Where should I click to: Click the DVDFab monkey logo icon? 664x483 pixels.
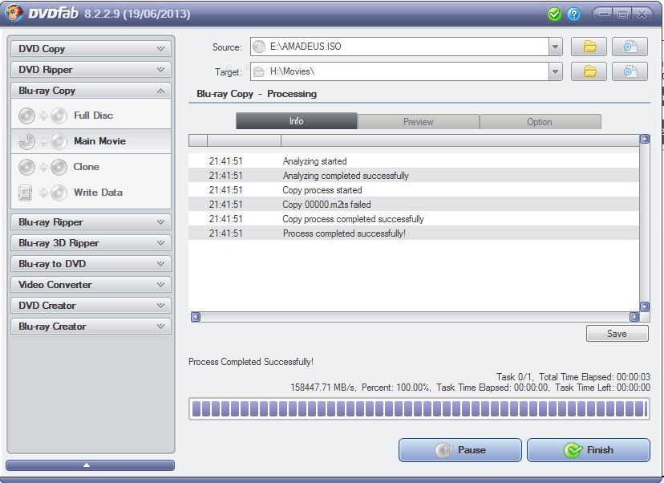click(14, 13)
